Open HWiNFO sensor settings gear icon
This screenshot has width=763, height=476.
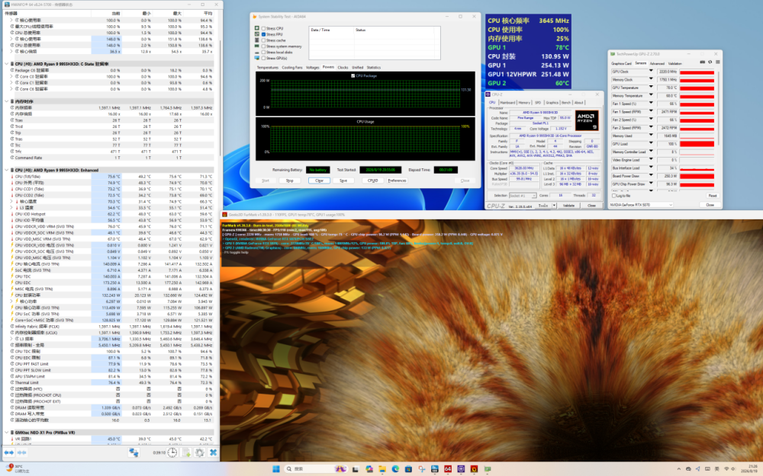point(199,452)
